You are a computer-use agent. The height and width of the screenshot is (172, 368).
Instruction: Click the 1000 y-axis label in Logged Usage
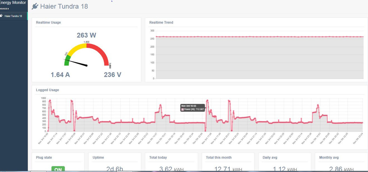click(43, 98)
